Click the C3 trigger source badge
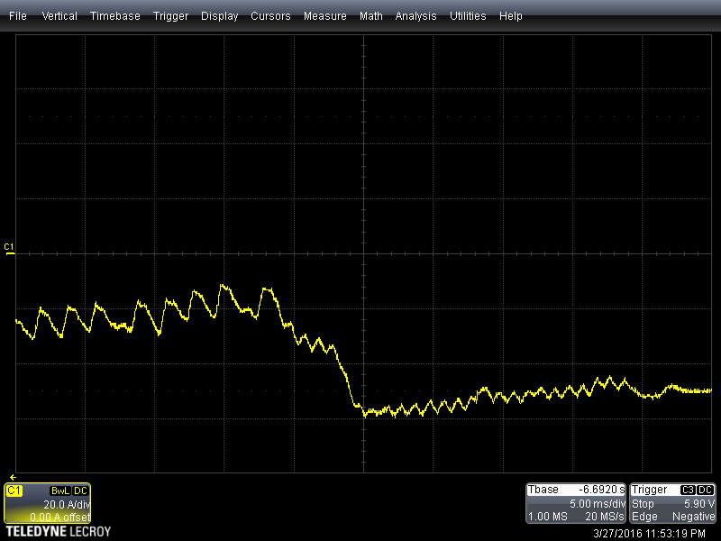 pyautogui.click(x=689, y=490)
